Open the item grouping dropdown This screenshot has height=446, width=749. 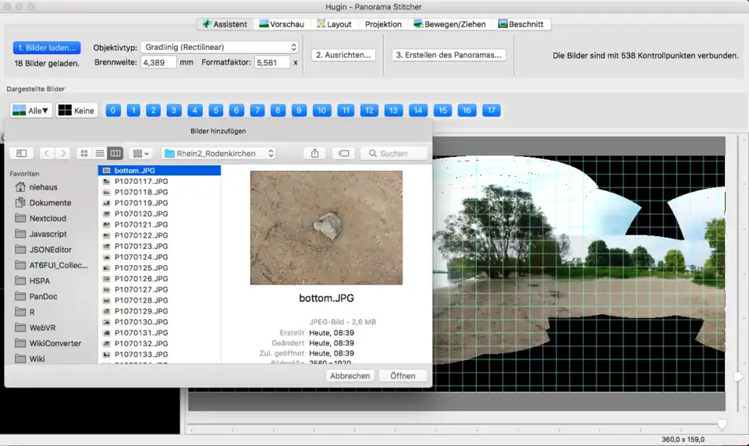tap(141, 154)
